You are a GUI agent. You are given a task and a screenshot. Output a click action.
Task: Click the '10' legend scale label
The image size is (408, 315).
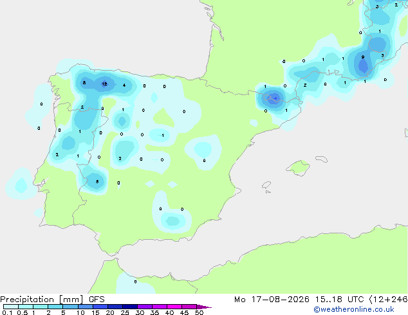click(80, 312)
